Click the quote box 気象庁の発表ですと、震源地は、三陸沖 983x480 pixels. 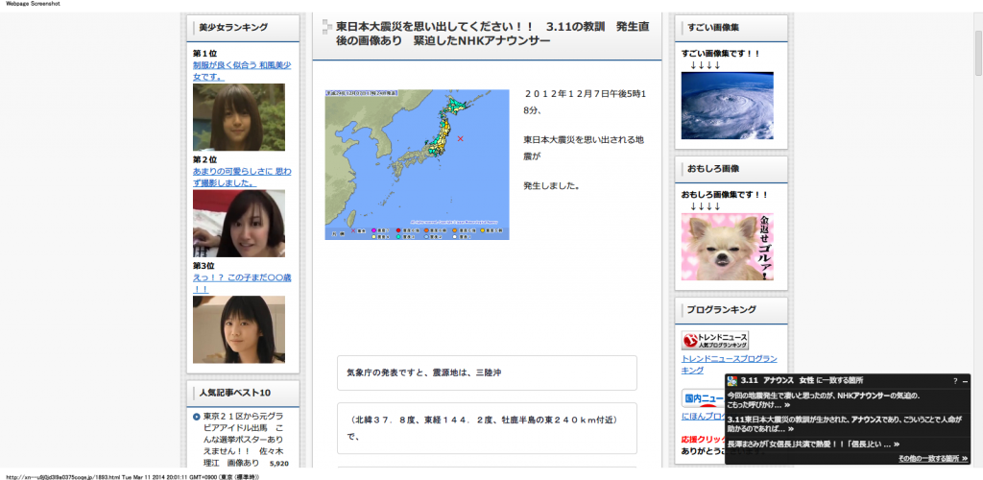tap(487, 372)
